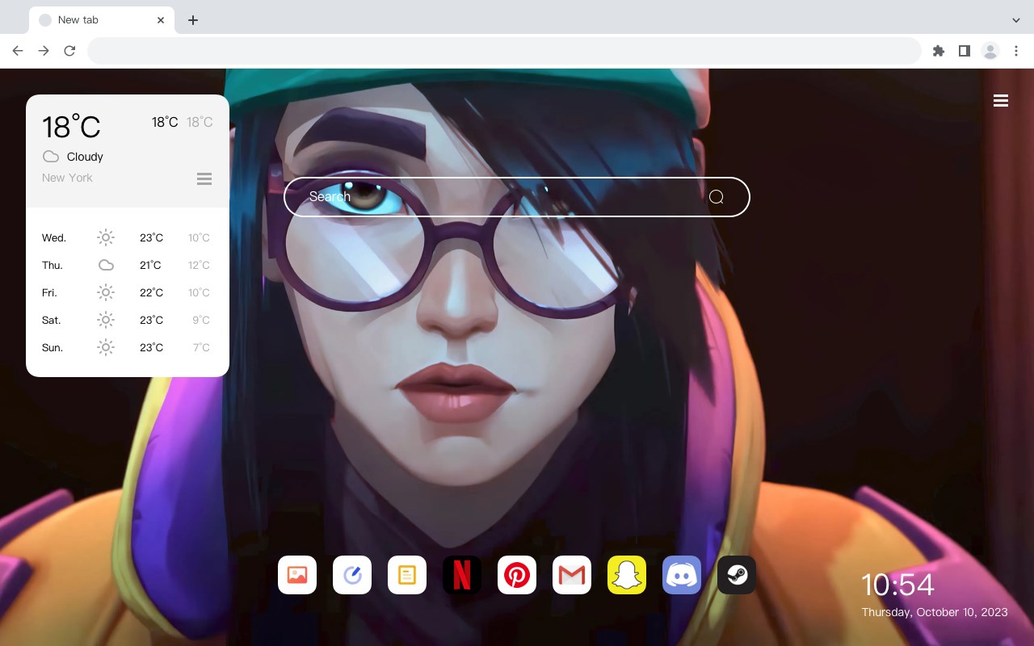The height and width of the screenshot is (646, 1034).
Task: Select the Sun. forecast row
Action: (x=128, y=347)
